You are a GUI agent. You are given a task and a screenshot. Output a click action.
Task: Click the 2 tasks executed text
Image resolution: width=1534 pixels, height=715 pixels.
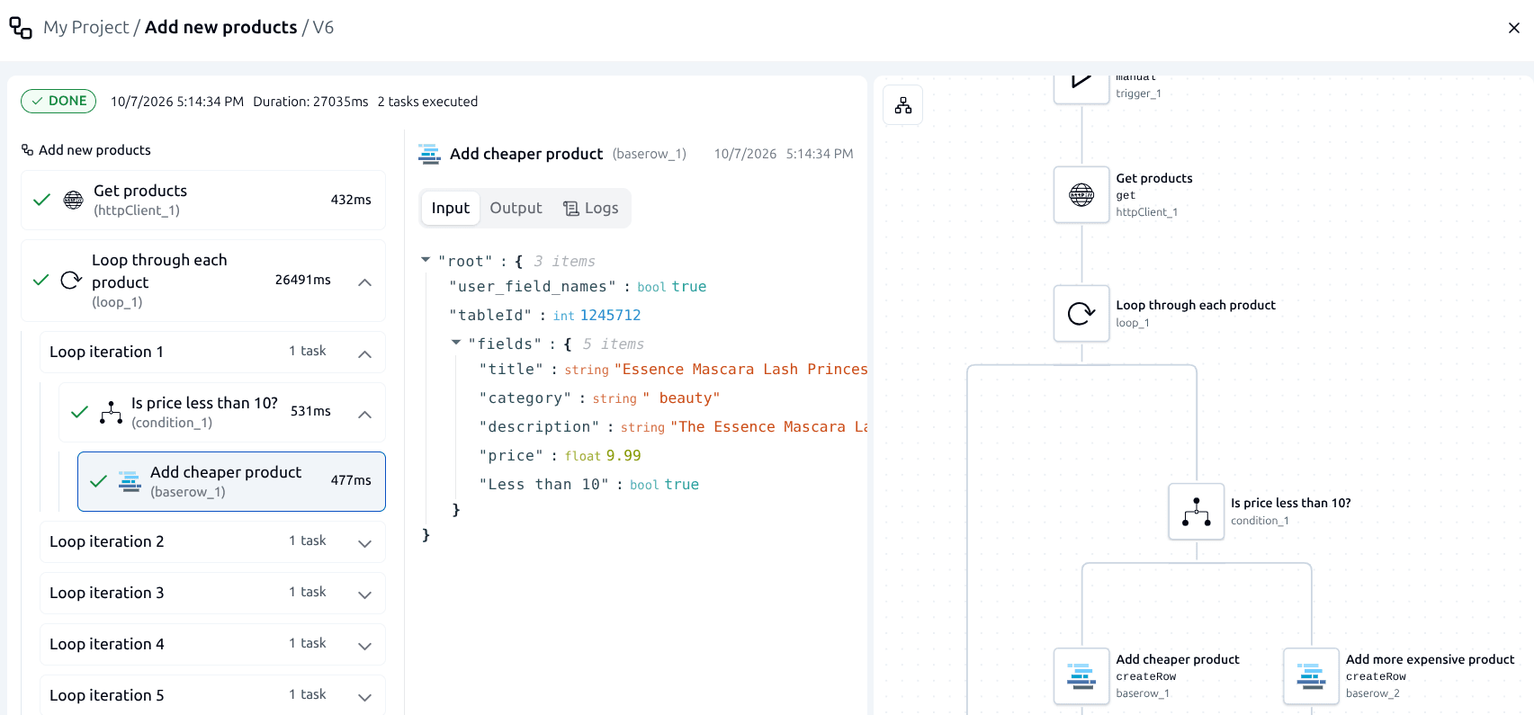427,102
